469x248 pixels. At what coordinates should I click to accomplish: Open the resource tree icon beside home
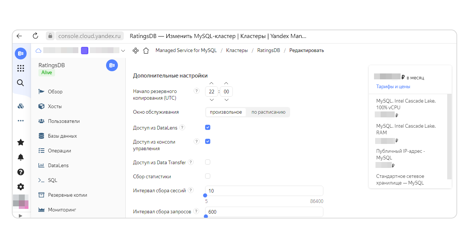click(136, 51)
